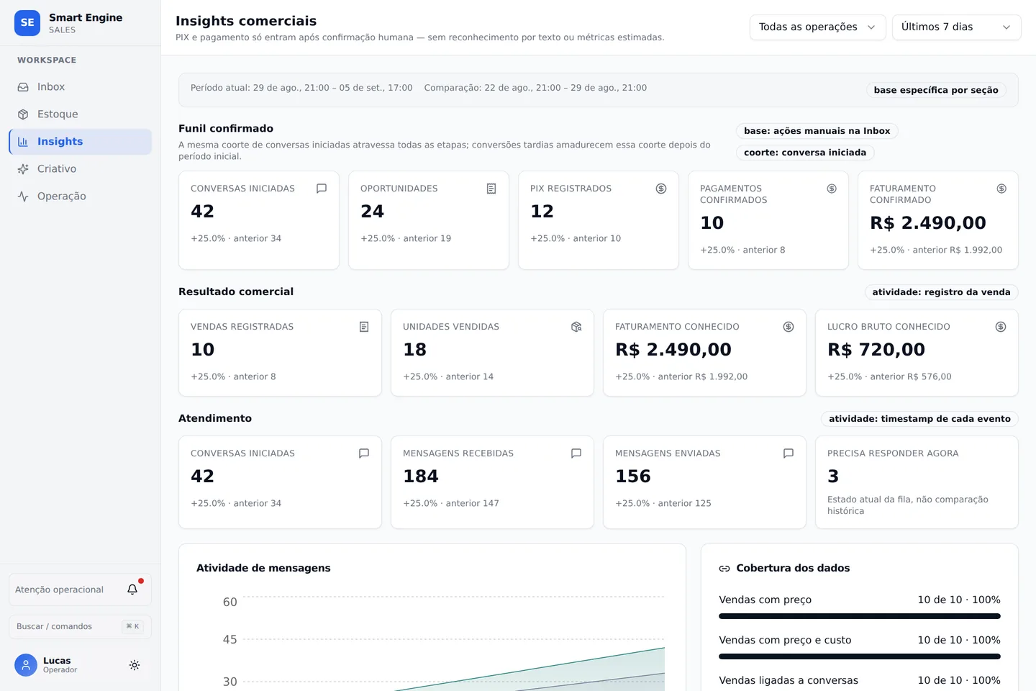Click atividade: timestamp de cada evento badge

(x=919, y=419)
